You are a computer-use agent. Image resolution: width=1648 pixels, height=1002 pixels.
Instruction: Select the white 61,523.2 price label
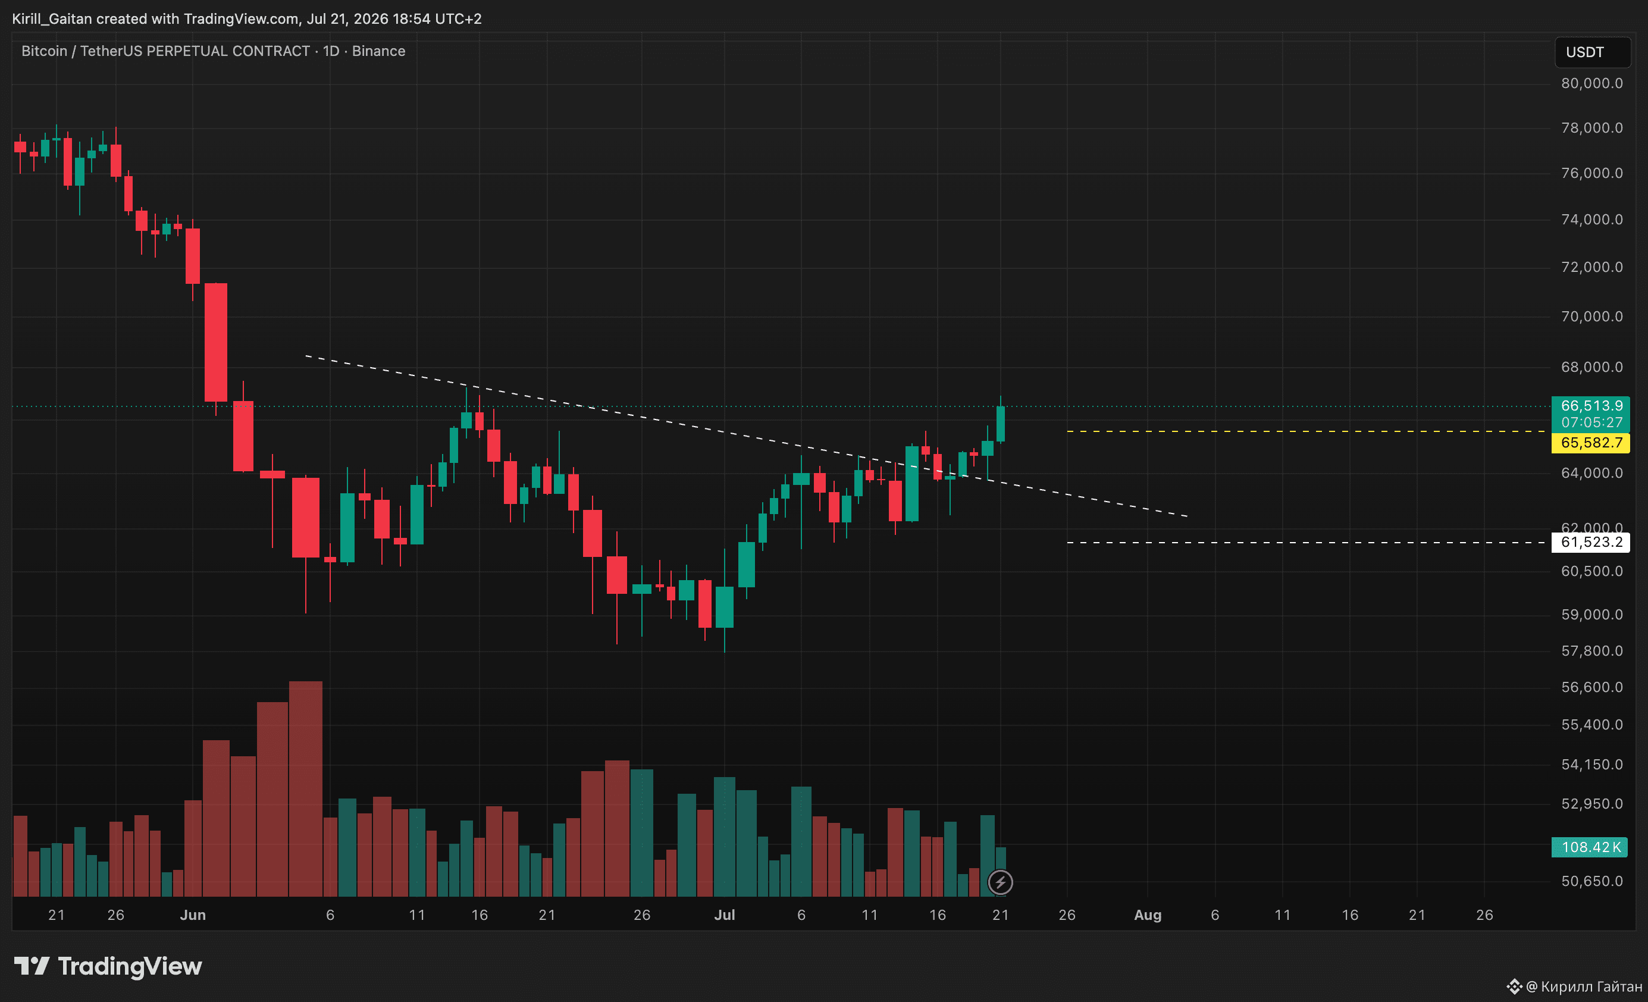pyautogui.click(x=1590, y=543)
